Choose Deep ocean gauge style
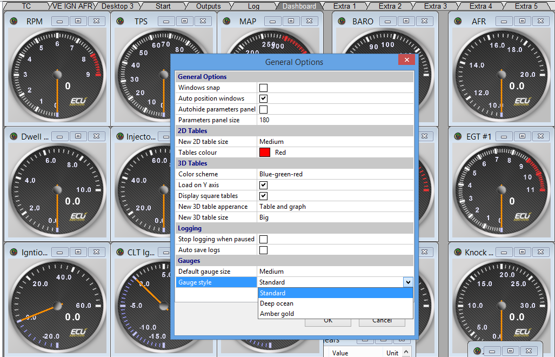The image size is (555, 357). click(x=277, y=303)
